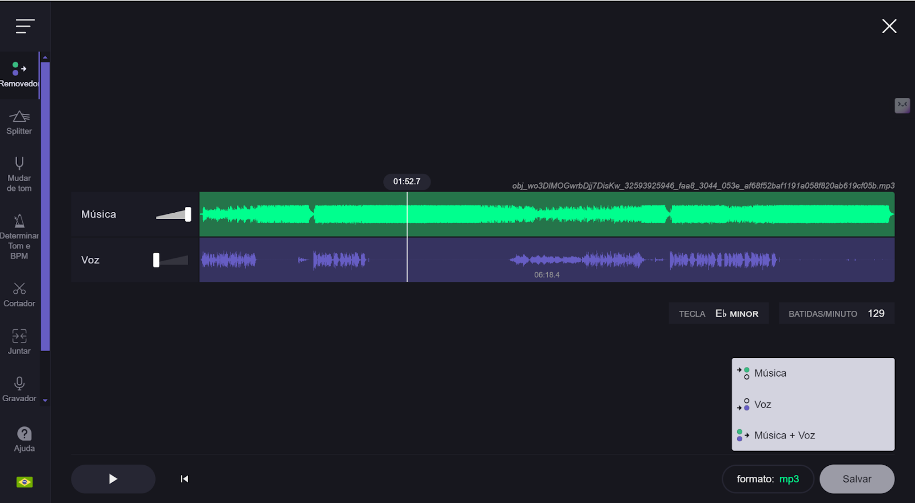Change language via the Brazil flag

point(25,482)
